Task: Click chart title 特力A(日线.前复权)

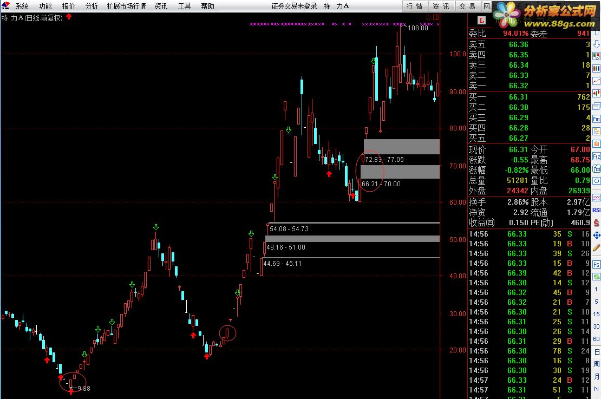Action: click(32, 18)
